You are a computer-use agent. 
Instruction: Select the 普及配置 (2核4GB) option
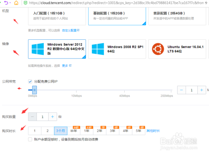177,16
